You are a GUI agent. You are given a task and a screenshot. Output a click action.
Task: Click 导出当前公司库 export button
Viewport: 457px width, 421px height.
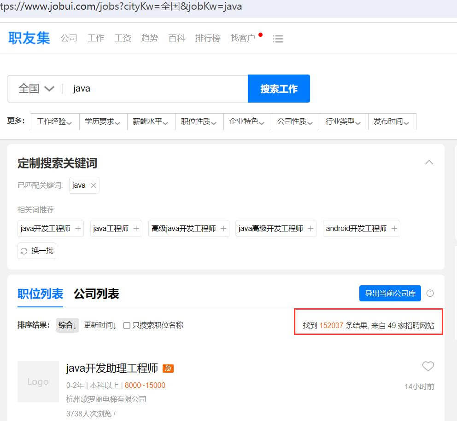point(390,293)
